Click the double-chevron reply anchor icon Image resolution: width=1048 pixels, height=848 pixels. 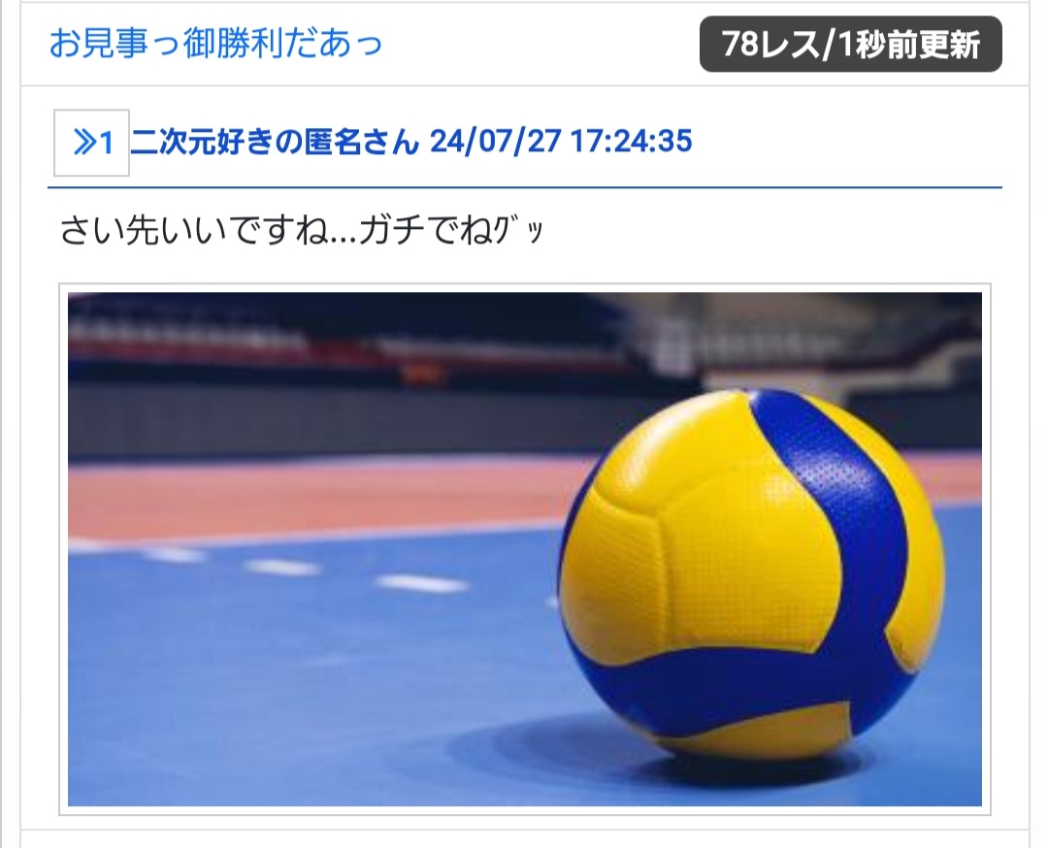[x=85, y=143]
